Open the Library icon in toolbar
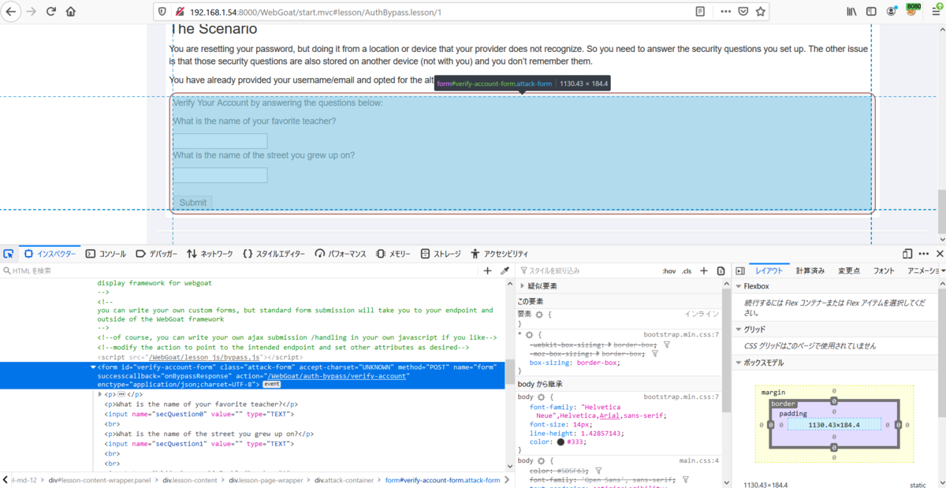The width and height of the screenshot is (946, 488). (x=852, y=12)
